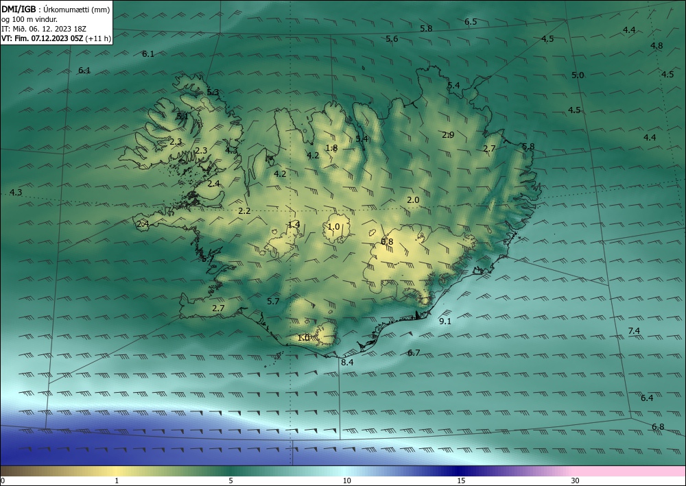
Task: Click the 4.8 value in the northeast corner
Action: tap(657, 45)
